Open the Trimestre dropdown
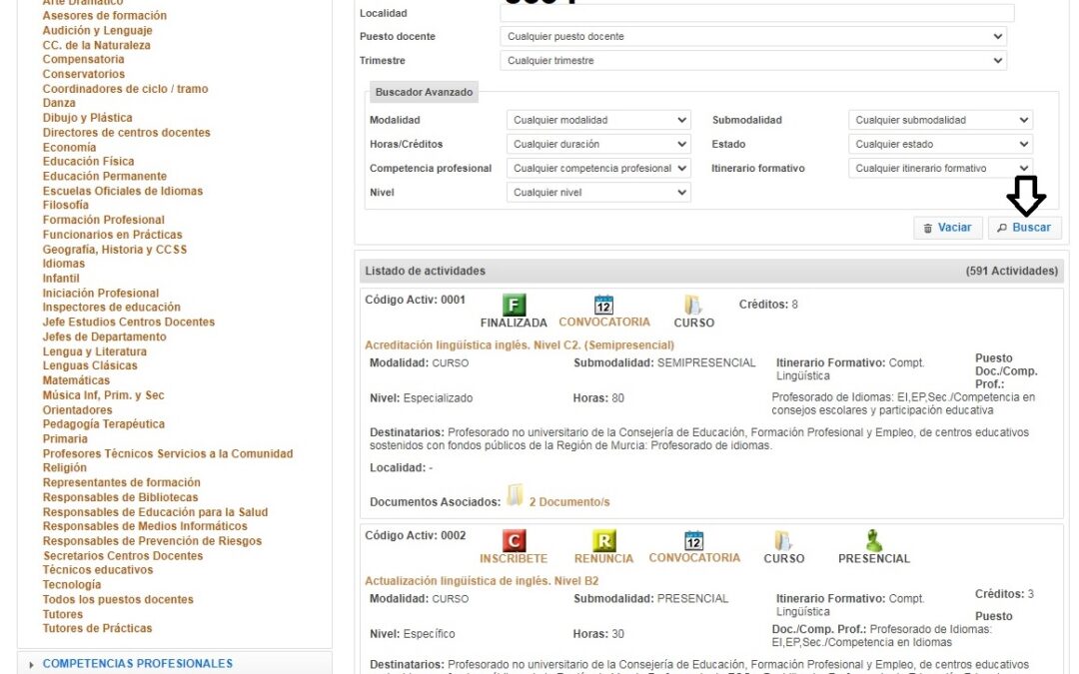Image resolution: width=1079 pixels, height=674 pixels. [753, 61]
